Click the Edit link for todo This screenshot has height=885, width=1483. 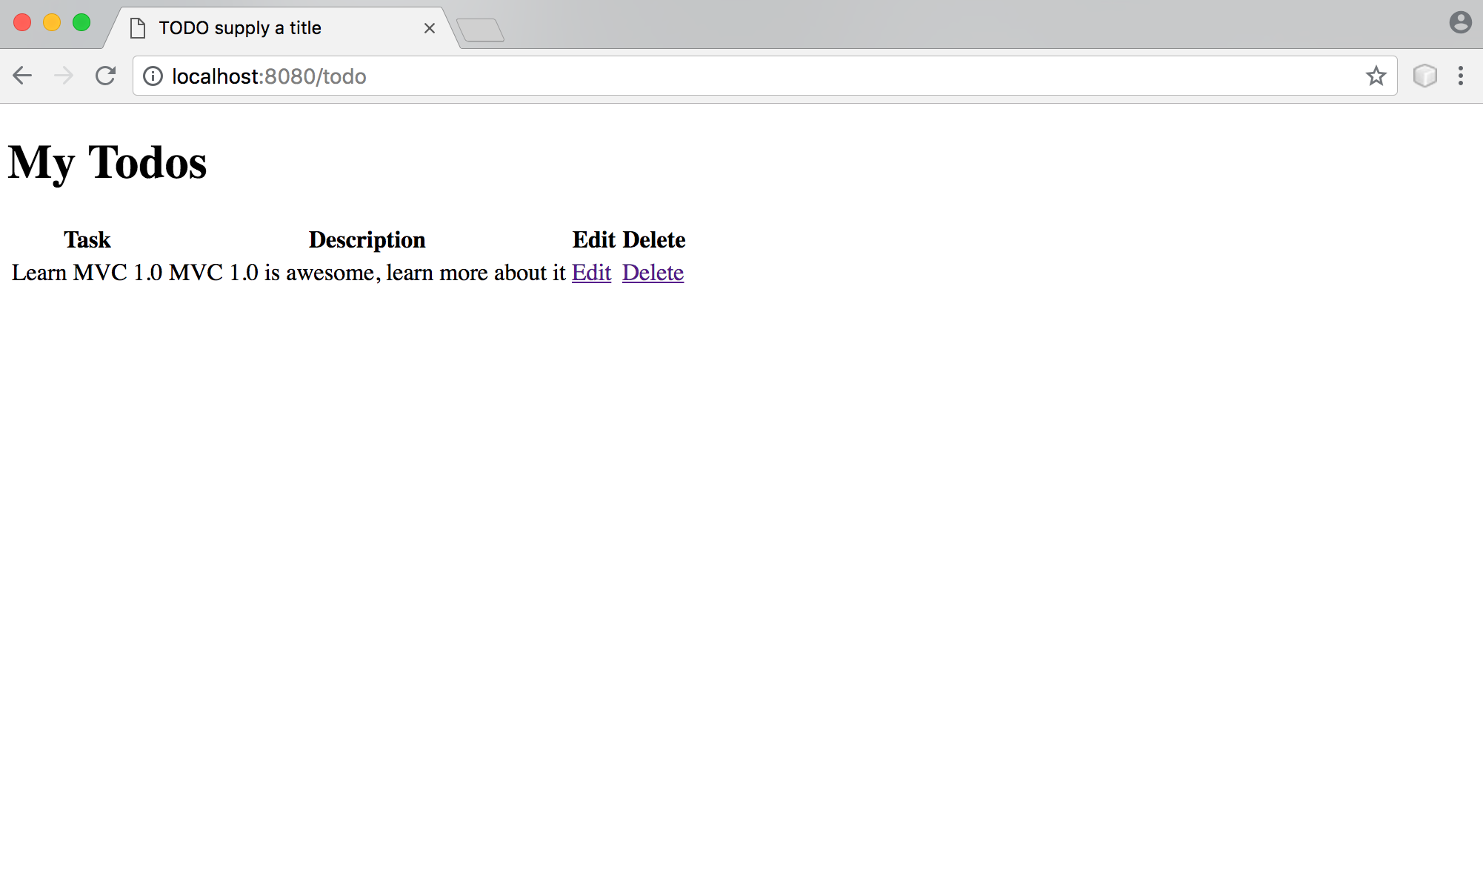(x=591, y=273)
